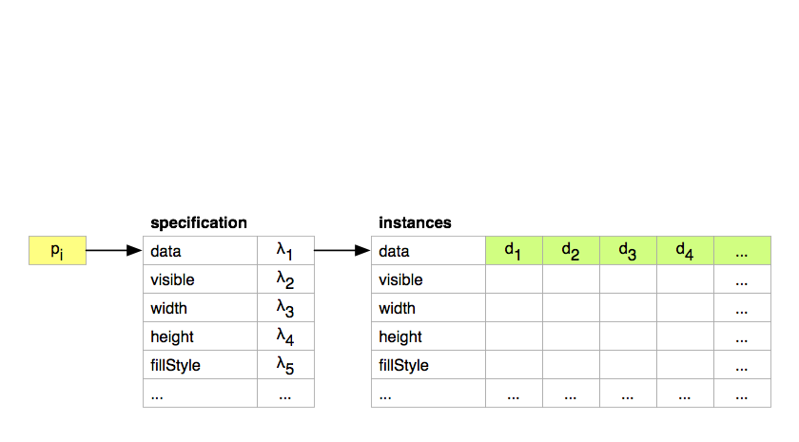Click the λ1 cell in specification

(x=286, y=251)
